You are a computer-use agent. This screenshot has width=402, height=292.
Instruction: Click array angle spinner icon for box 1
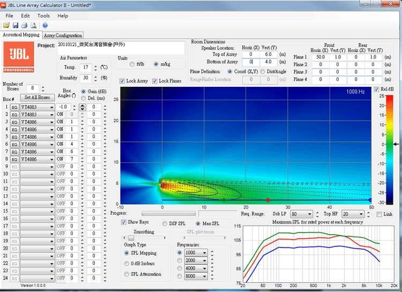point(83,107)
